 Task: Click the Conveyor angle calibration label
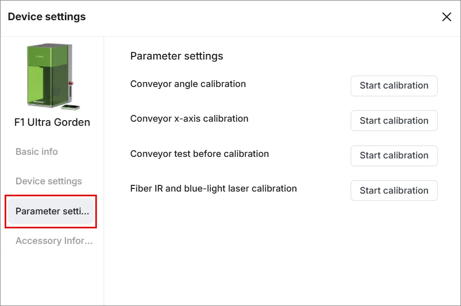tap(188, 84)
